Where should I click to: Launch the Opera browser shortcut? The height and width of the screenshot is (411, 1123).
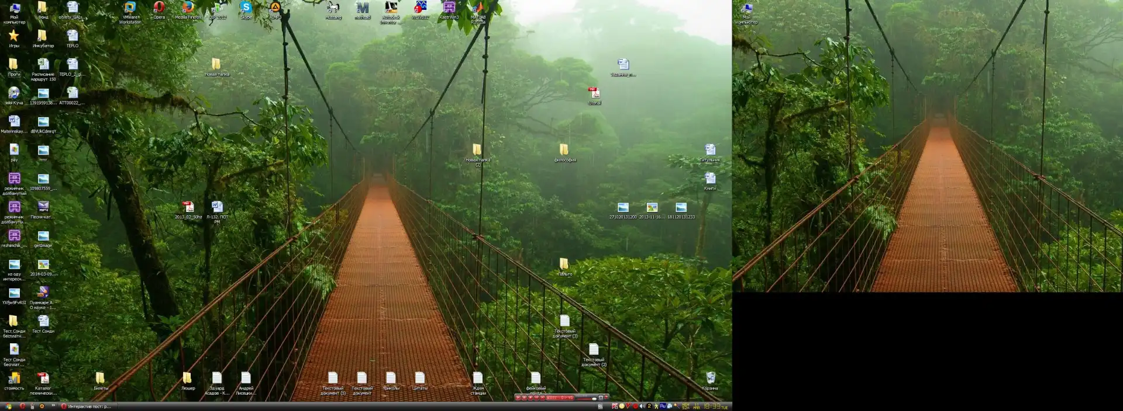click(159, 10)
